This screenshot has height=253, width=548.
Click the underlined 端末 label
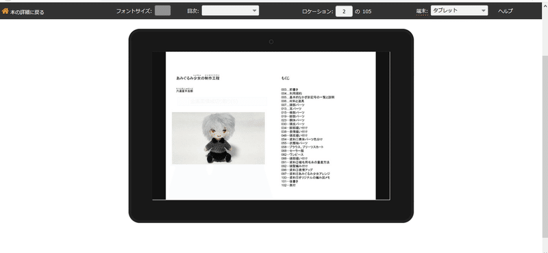(x=421, y=11)
